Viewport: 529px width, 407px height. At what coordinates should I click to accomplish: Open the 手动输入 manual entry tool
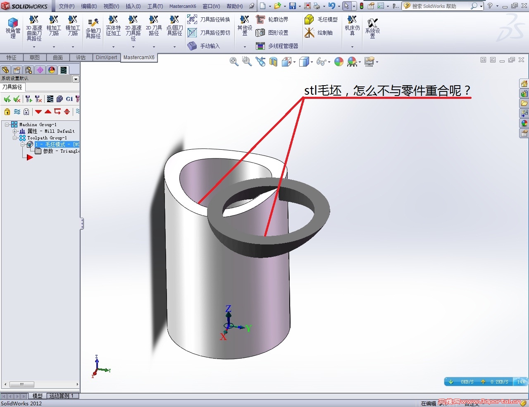coord(204,46)
